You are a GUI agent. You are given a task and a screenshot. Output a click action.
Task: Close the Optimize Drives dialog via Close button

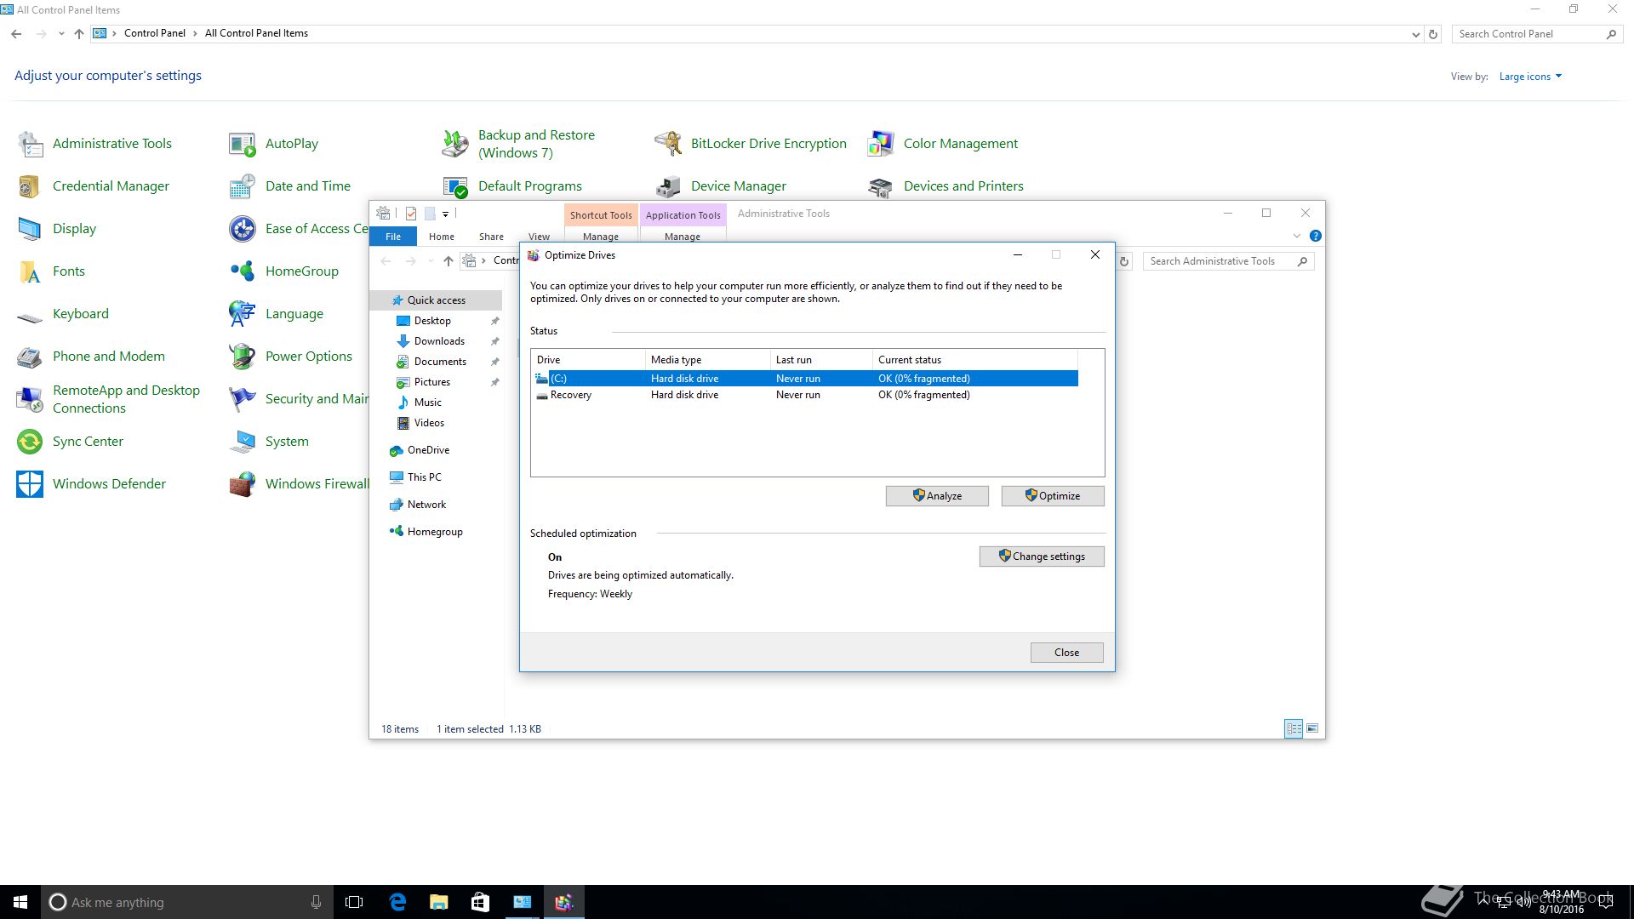point(1066,653)
